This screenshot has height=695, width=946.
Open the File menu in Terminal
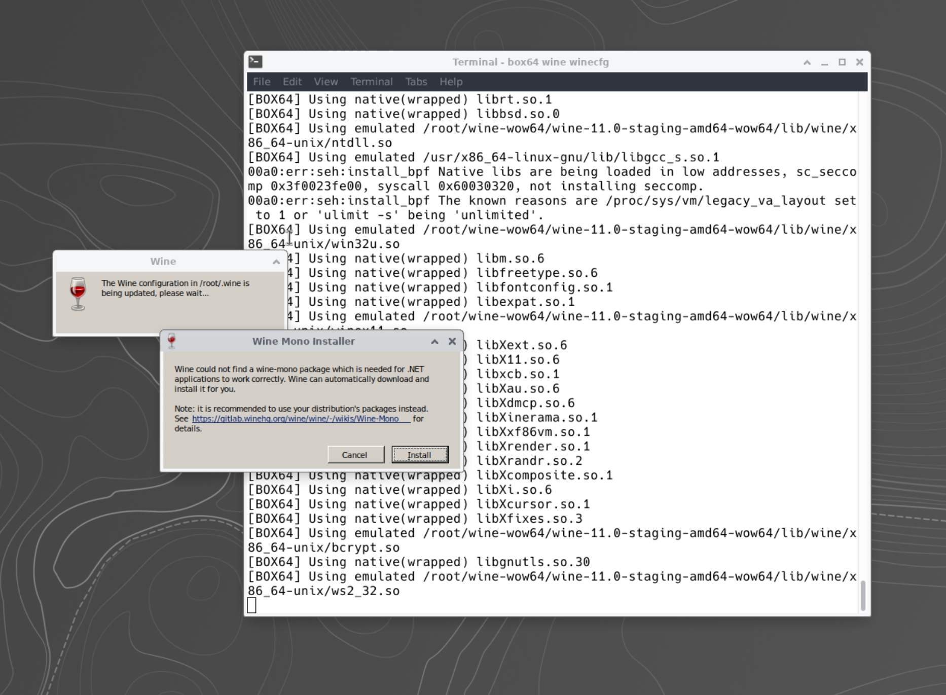click(262, 82)
